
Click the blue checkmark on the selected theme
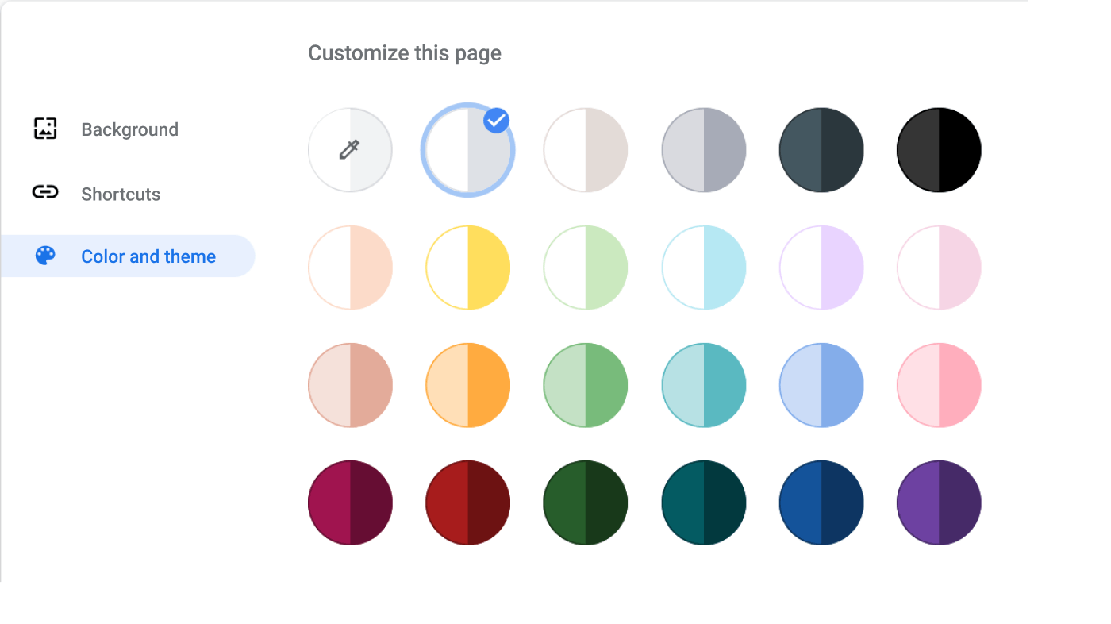pyautogui.click(x=497, y=120)
